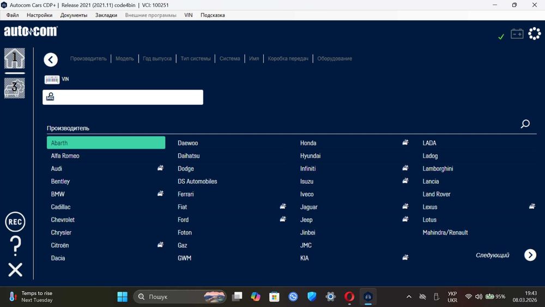Image resolution: width=545 pixels, height=307 pixels.
Task: Open the Документы menu
Action: (74, 15)
